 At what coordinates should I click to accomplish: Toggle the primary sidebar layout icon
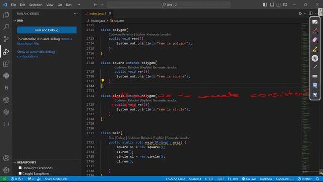click(265, 5)
